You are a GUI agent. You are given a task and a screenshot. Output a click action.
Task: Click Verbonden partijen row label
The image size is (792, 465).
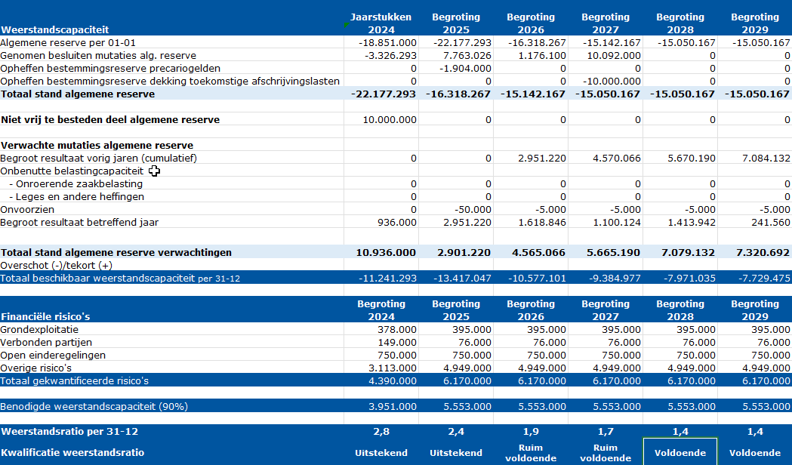point(46,342)
